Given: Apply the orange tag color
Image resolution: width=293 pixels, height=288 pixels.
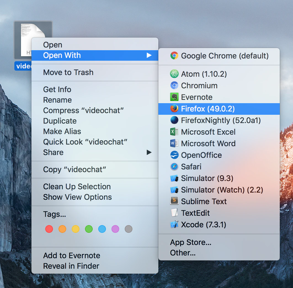Looking at the screenshot, I should point(62,229).
